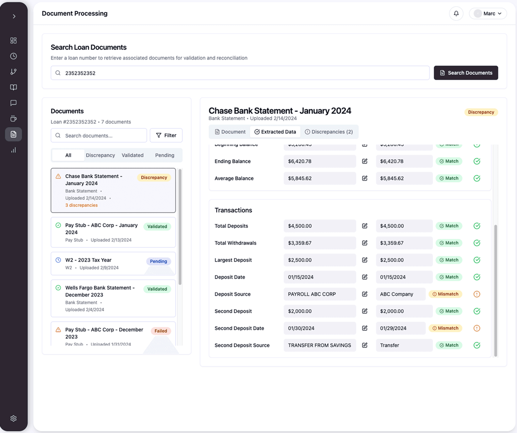The width and height of the screenshot is (517, 433).
Task: Toggle the Total Withdrawals approval check
Action: tap(477, 243)
